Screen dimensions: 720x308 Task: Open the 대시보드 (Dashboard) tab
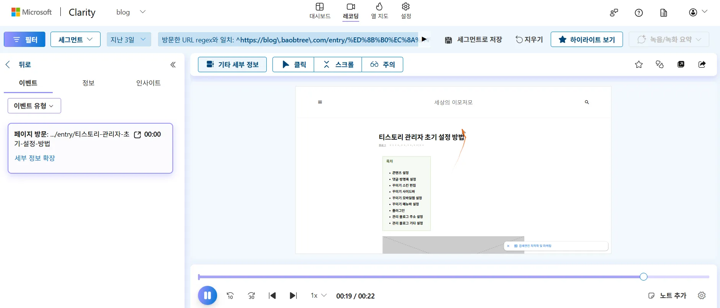[x=320, y=11]
